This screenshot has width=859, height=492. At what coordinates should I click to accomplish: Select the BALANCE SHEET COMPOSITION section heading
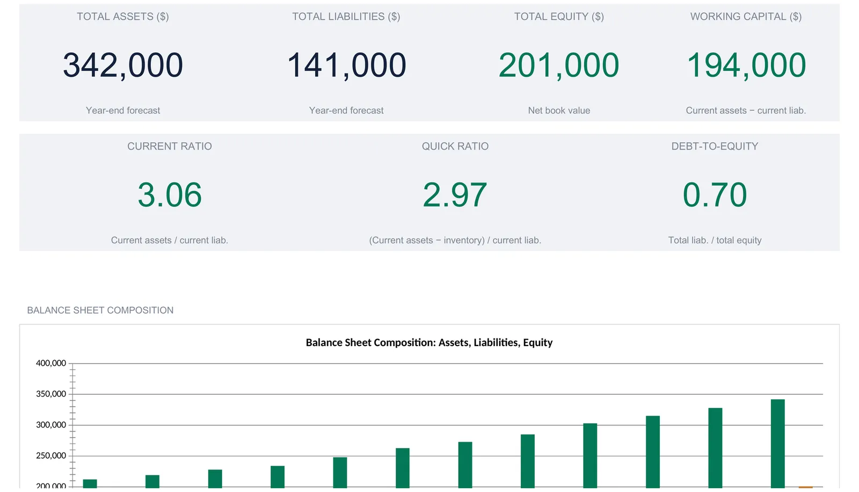(x=100, y=310)
